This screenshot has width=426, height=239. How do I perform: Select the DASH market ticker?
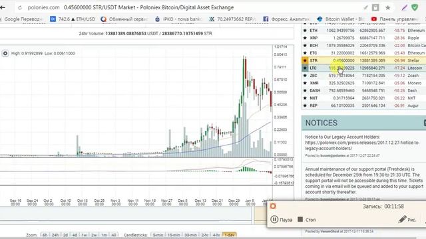(x=315, y=90)
